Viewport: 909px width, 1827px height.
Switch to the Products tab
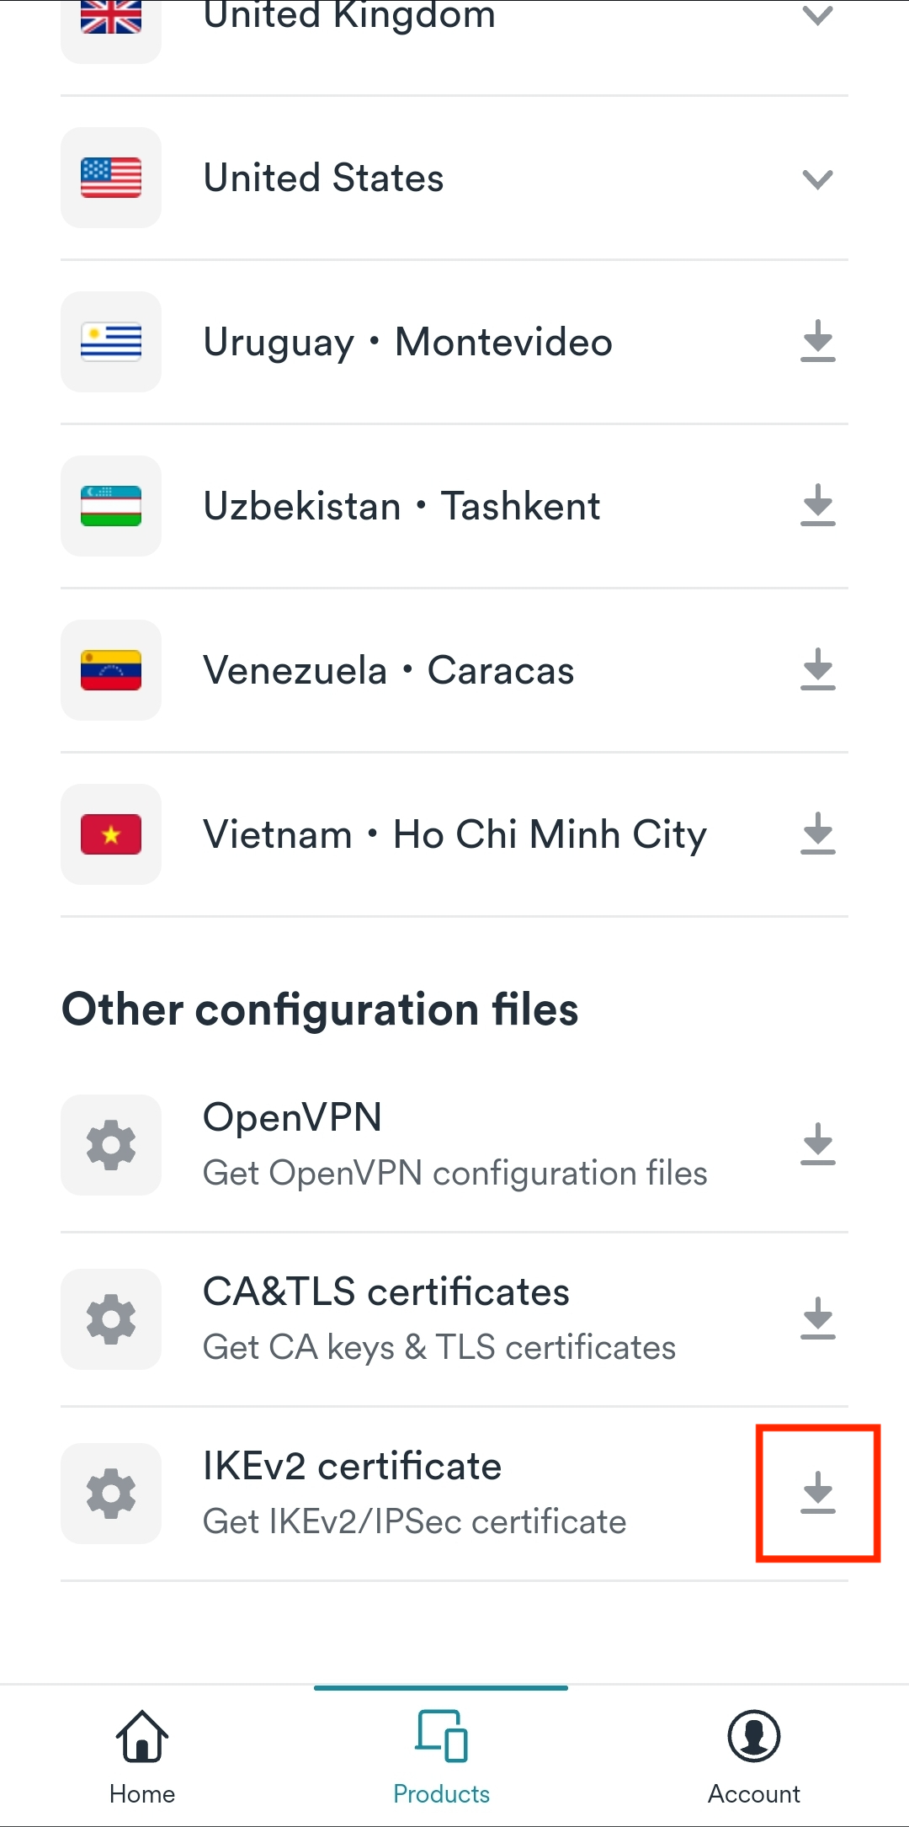[x=441, y=1756]
